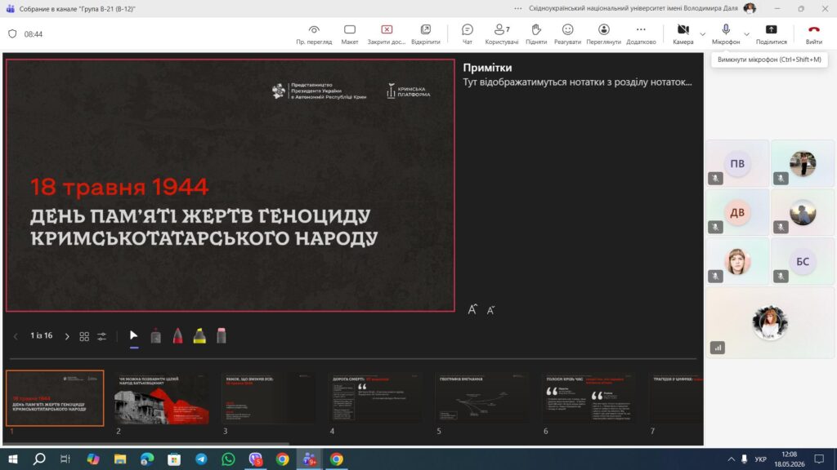Leave the meeting with Вийти

tap(813, 34)
